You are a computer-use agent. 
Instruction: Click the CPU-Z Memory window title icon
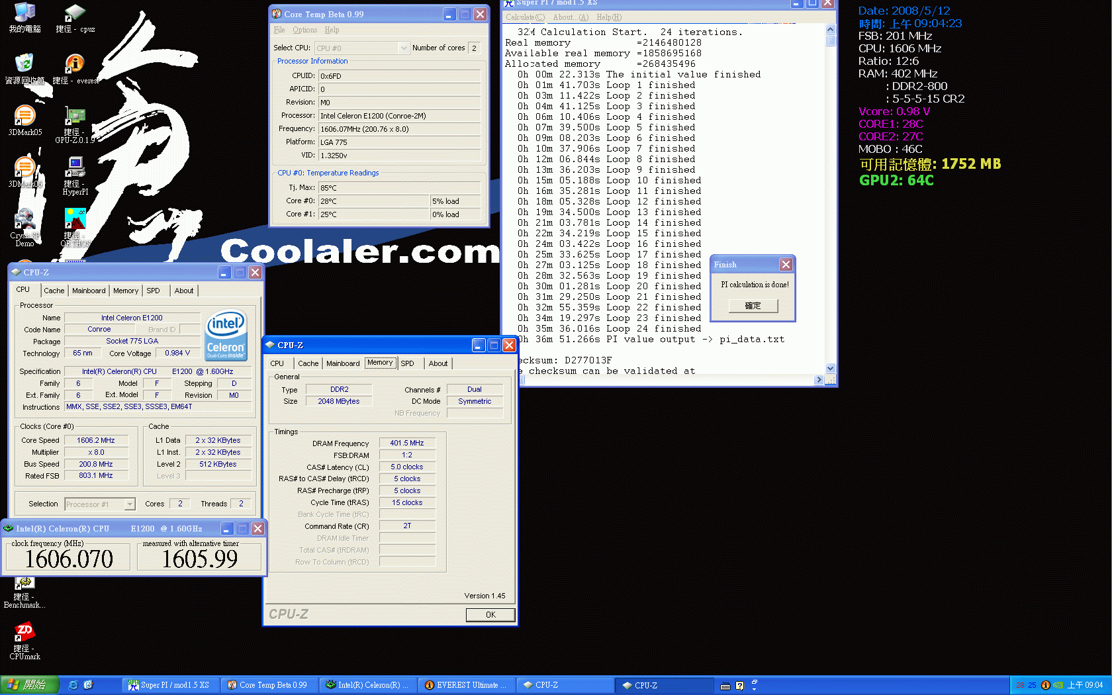[x=270, y=345]
